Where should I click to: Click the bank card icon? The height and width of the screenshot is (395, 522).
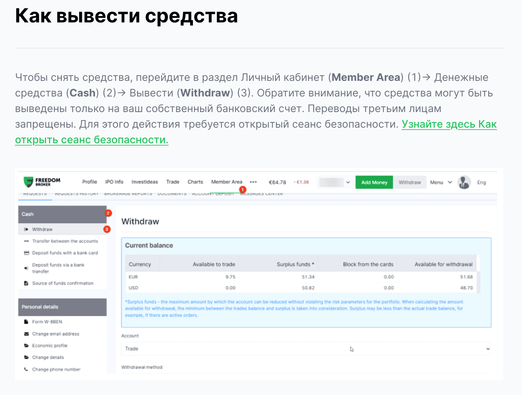tap(26, 253)
